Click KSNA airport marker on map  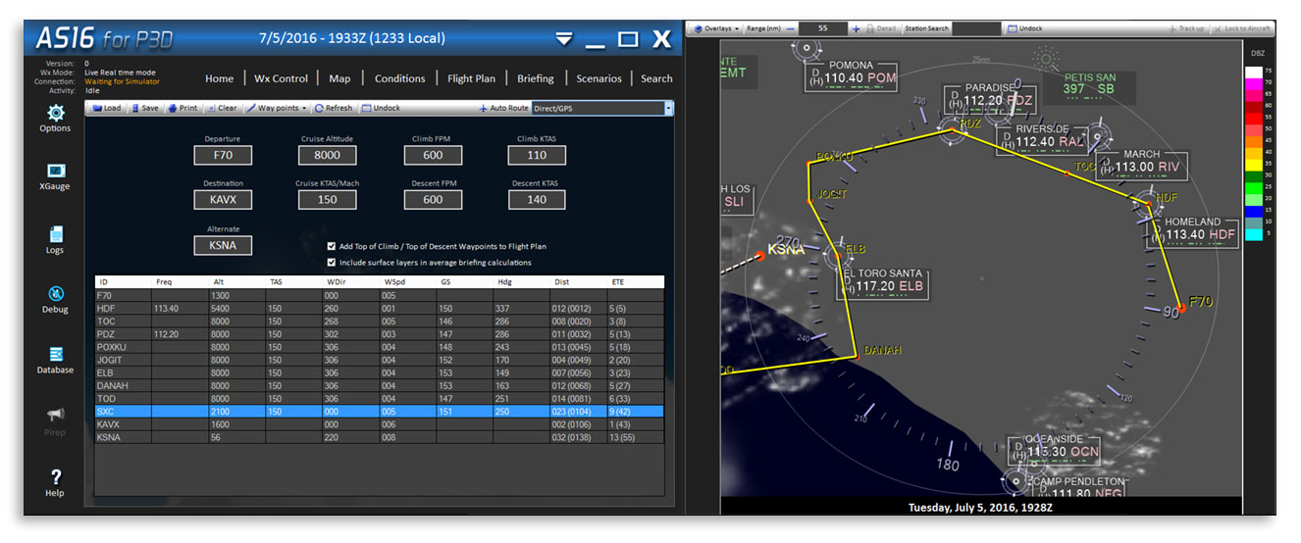758,256
